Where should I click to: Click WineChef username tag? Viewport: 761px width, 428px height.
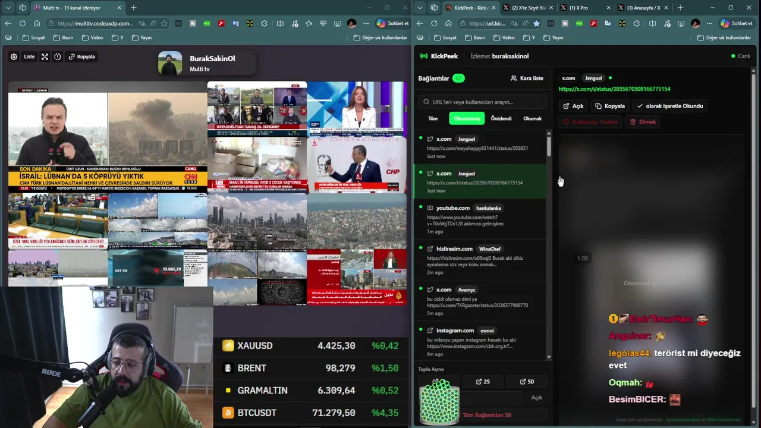(x=490, y=249)
